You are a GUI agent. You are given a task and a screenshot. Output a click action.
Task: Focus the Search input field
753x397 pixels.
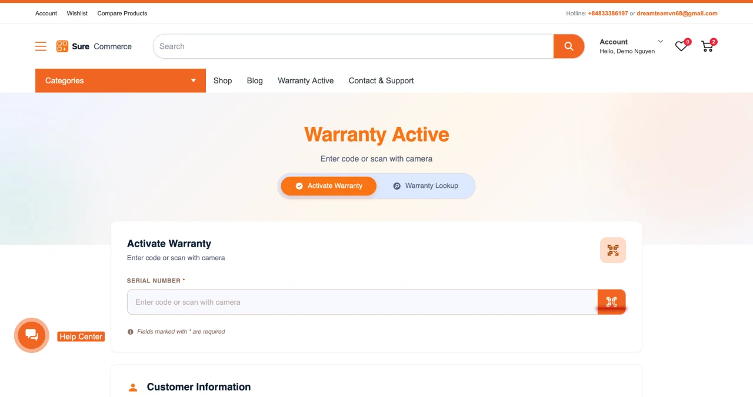pyautogui.click(x=353, y=46)
